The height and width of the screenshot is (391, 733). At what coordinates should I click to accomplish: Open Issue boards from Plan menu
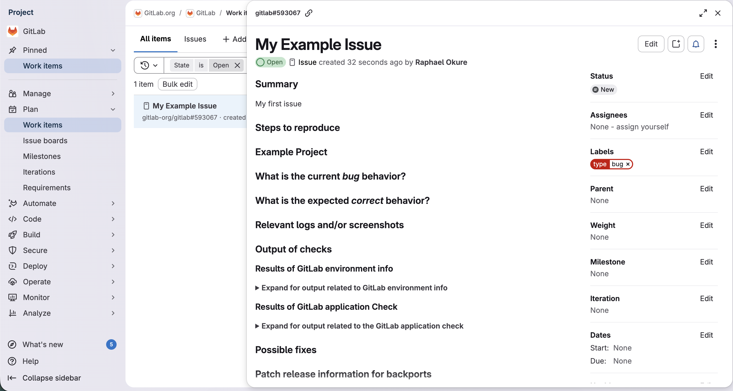tap(45, 141)
